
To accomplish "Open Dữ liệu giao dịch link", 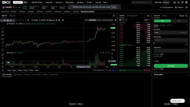I will pyautogui.click(x=166, y=7).
